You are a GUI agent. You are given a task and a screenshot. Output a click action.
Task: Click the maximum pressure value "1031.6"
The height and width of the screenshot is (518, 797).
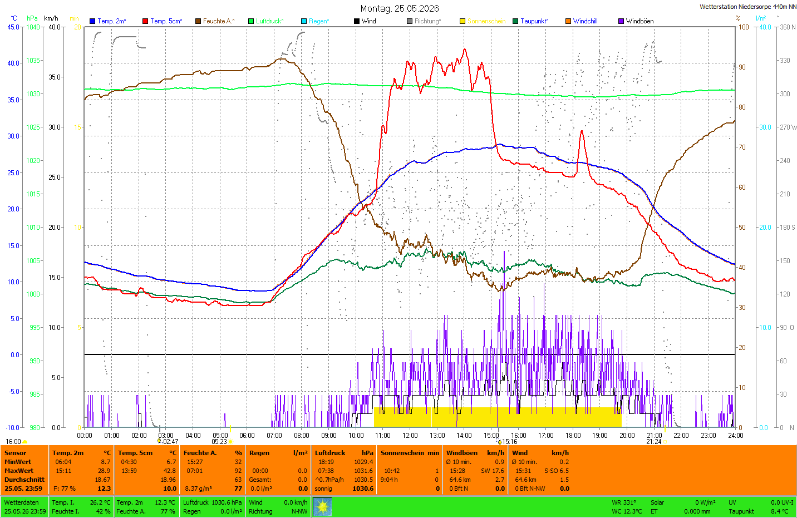click(364, 471)
